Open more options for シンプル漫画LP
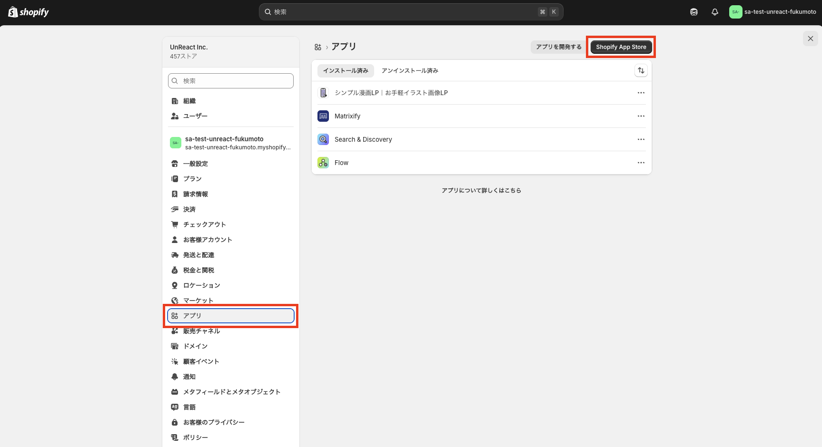This screenshot has height=447, width=822. click(641, 93)
